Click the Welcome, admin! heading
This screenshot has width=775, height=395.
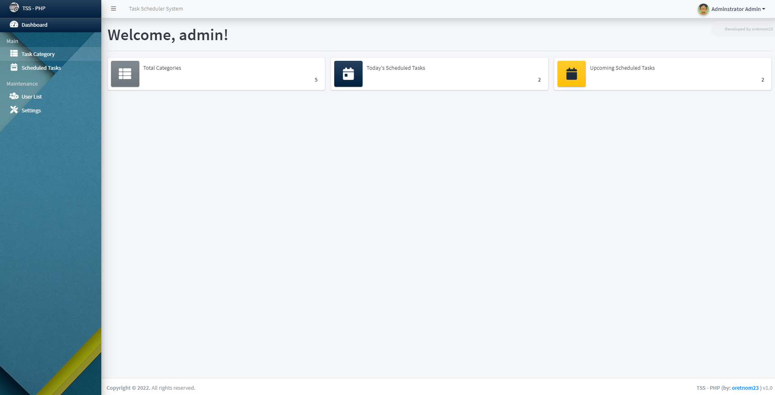pyautogui.click(x=168, y=35)
